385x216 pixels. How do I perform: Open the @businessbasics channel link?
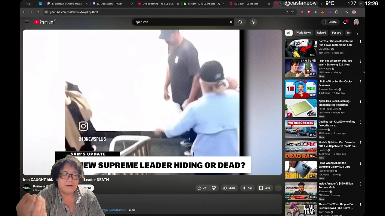coord(115,210)
